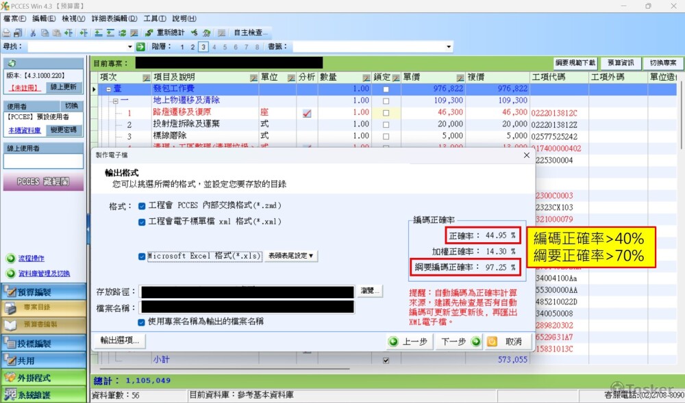This screenshot has width=685, height=403.
Task: Uncheck 使用專案名稱為輸出的檔案名稱 checkbox
Action: 142,321
